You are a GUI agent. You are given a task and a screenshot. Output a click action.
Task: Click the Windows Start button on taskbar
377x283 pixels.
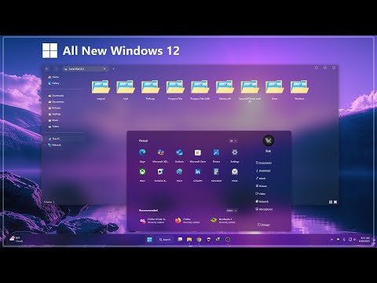point(149,240)
